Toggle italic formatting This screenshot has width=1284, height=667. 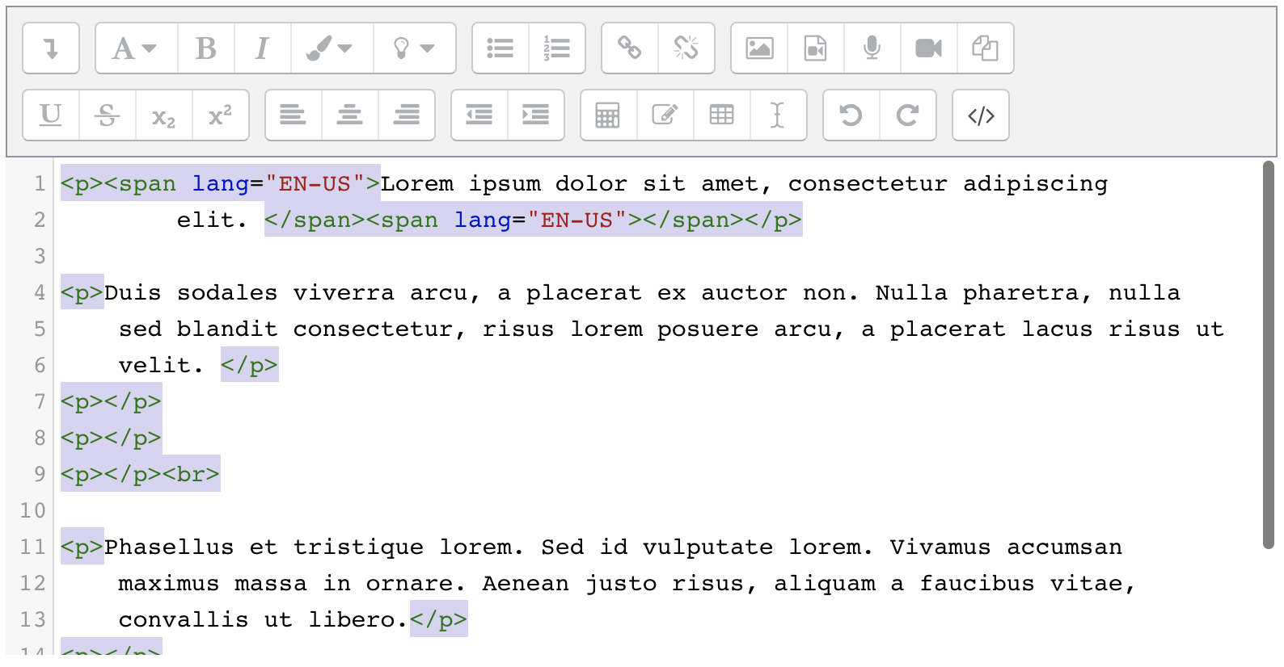[262, 48]
